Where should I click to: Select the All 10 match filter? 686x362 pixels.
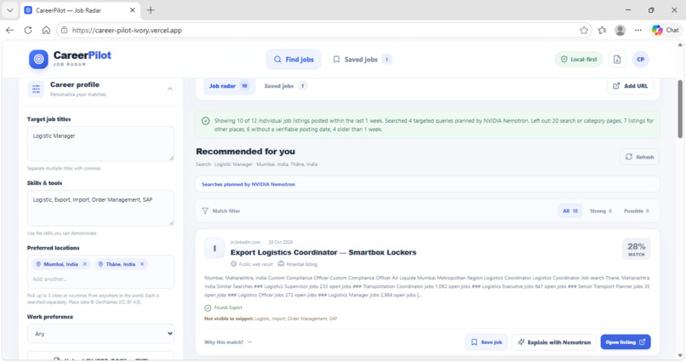pyautogui.click(x=570, y=211)
